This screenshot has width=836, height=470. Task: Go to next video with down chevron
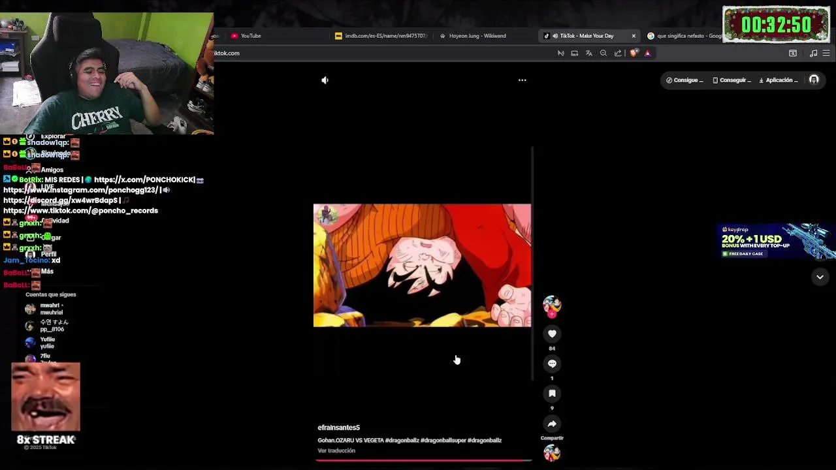[820, 277]
